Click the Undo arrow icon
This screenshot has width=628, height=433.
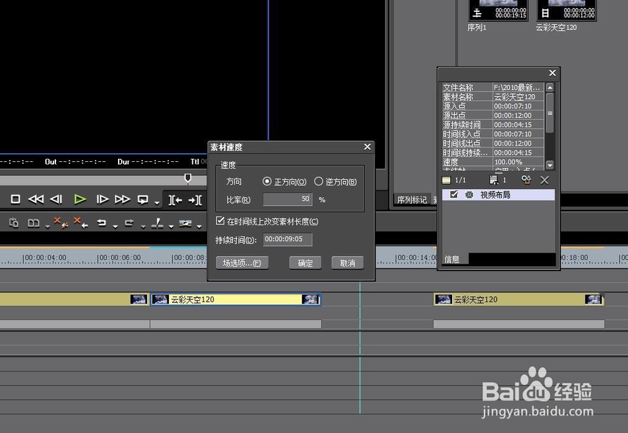point(102,223)
